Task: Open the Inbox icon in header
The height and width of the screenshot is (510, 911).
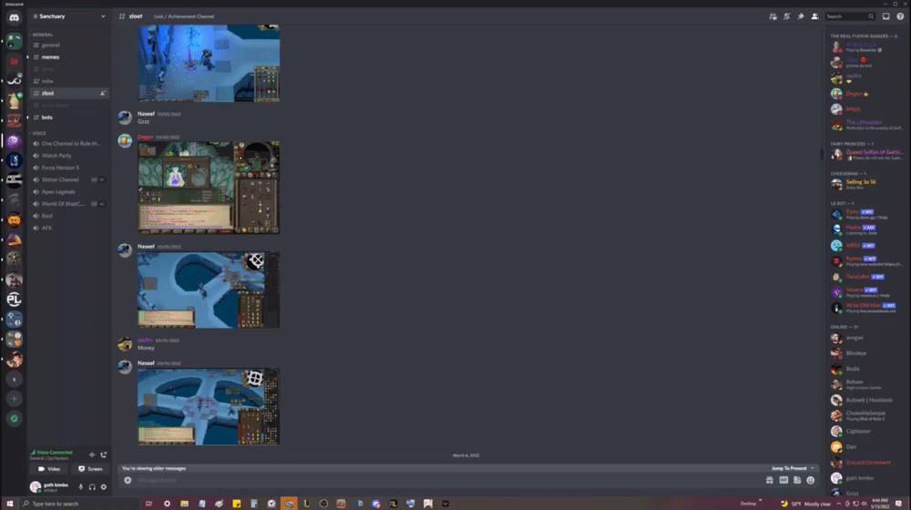Action: coord(886,16)
